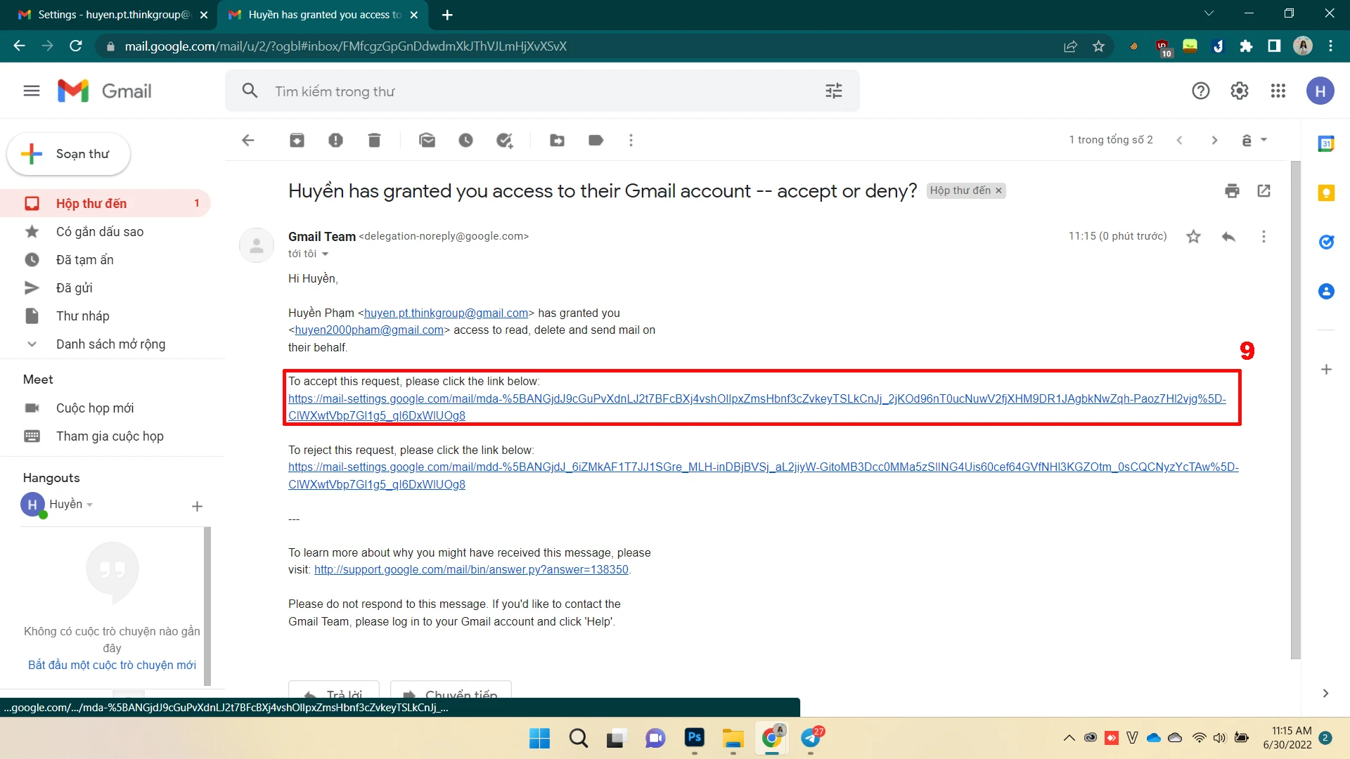
Task: Click the Gmail logo
Action: tap(104, 91)
